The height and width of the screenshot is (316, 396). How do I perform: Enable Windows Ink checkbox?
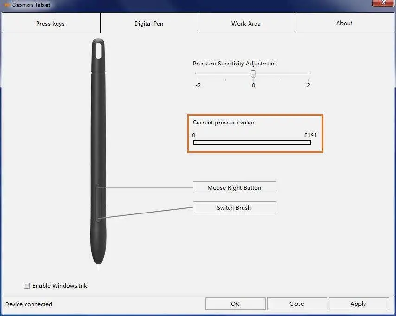coord(26,286)
